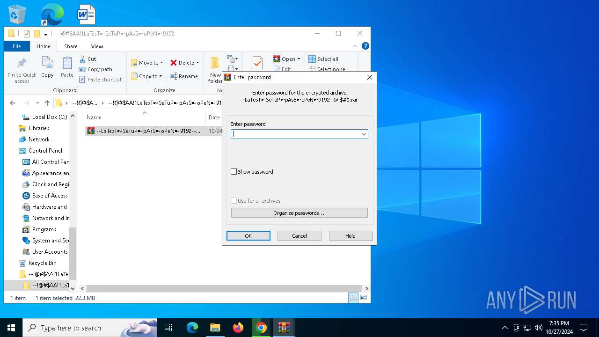The image size is (599, 337).
Task: Switch to the Share ribbon tab
Action: point(71,46)
